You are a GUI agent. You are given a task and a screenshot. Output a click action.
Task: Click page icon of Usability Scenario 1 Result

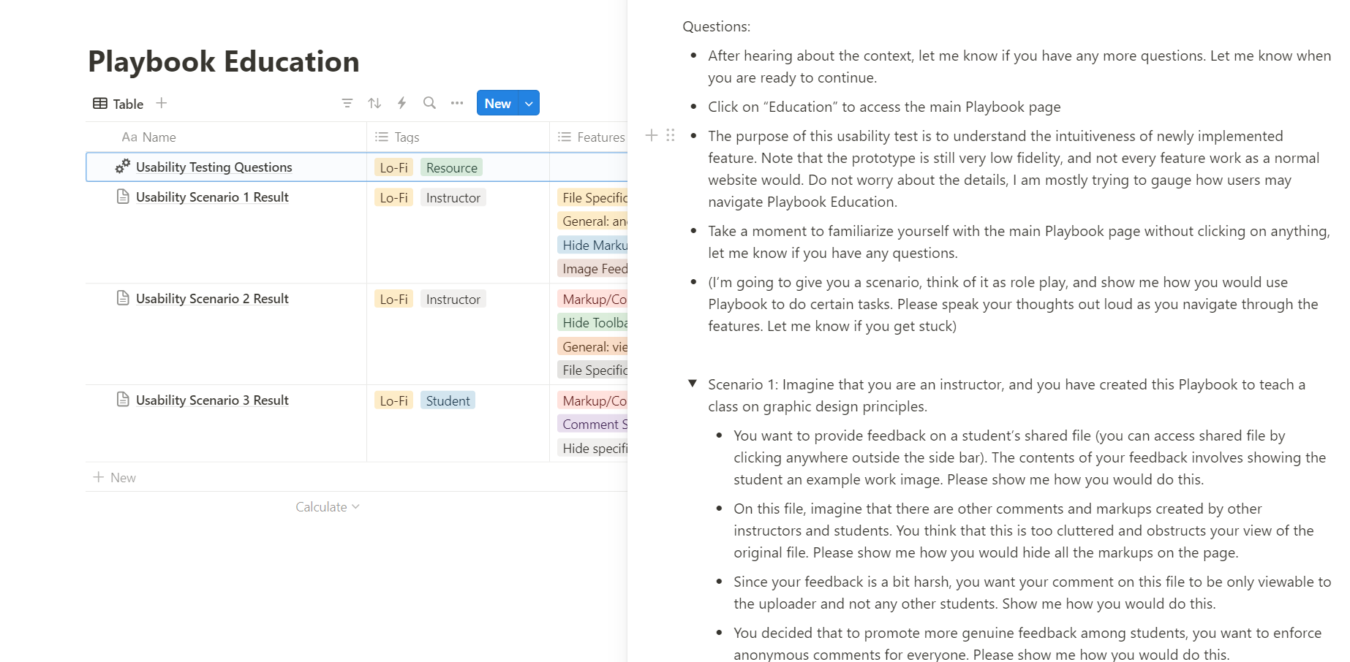pos(123,197)
